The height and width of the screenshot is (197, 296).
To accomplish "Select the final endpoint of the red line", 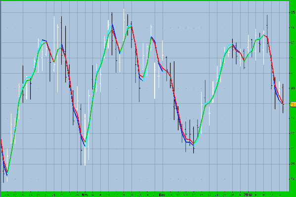I will click(x=283, y=104).
